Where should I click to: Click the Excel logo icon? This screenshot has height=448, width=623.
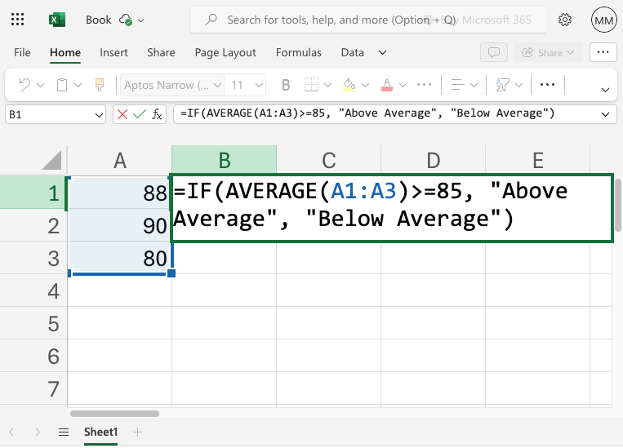pos(57,20)
